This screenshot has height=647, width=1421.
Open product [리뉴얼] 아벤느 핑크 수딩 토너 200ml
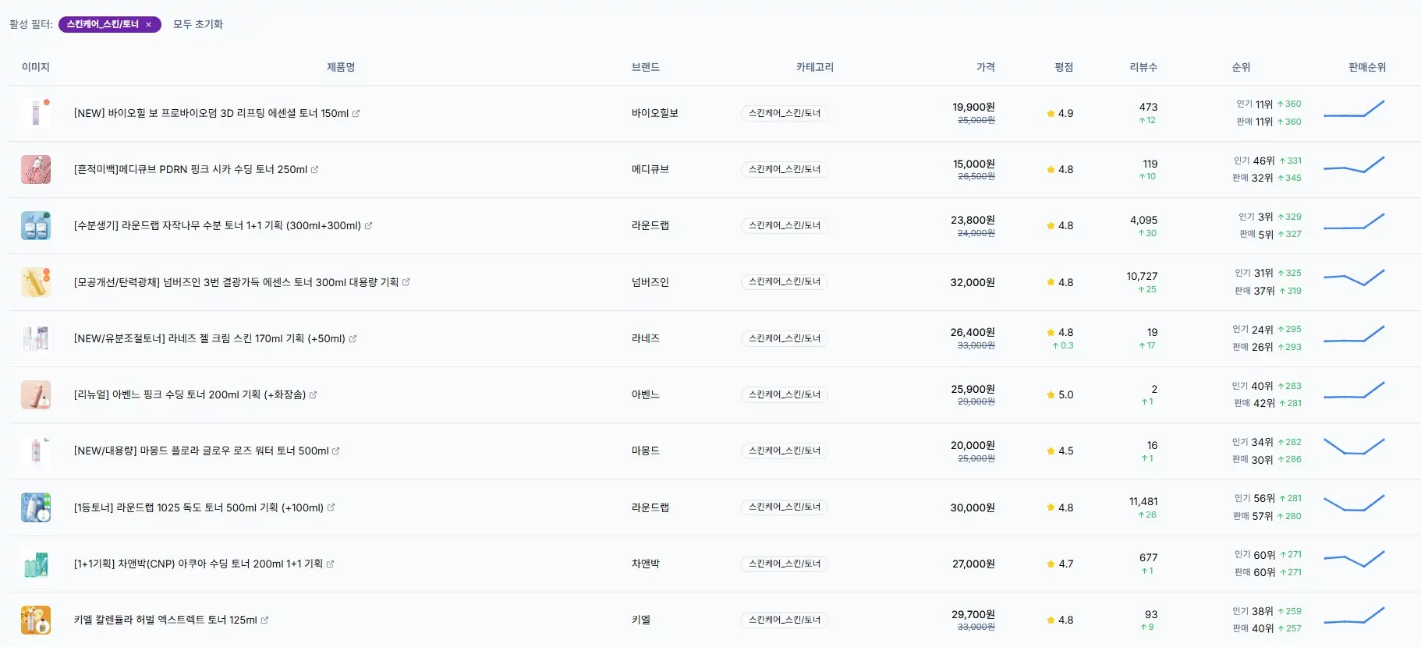point(190,394)
